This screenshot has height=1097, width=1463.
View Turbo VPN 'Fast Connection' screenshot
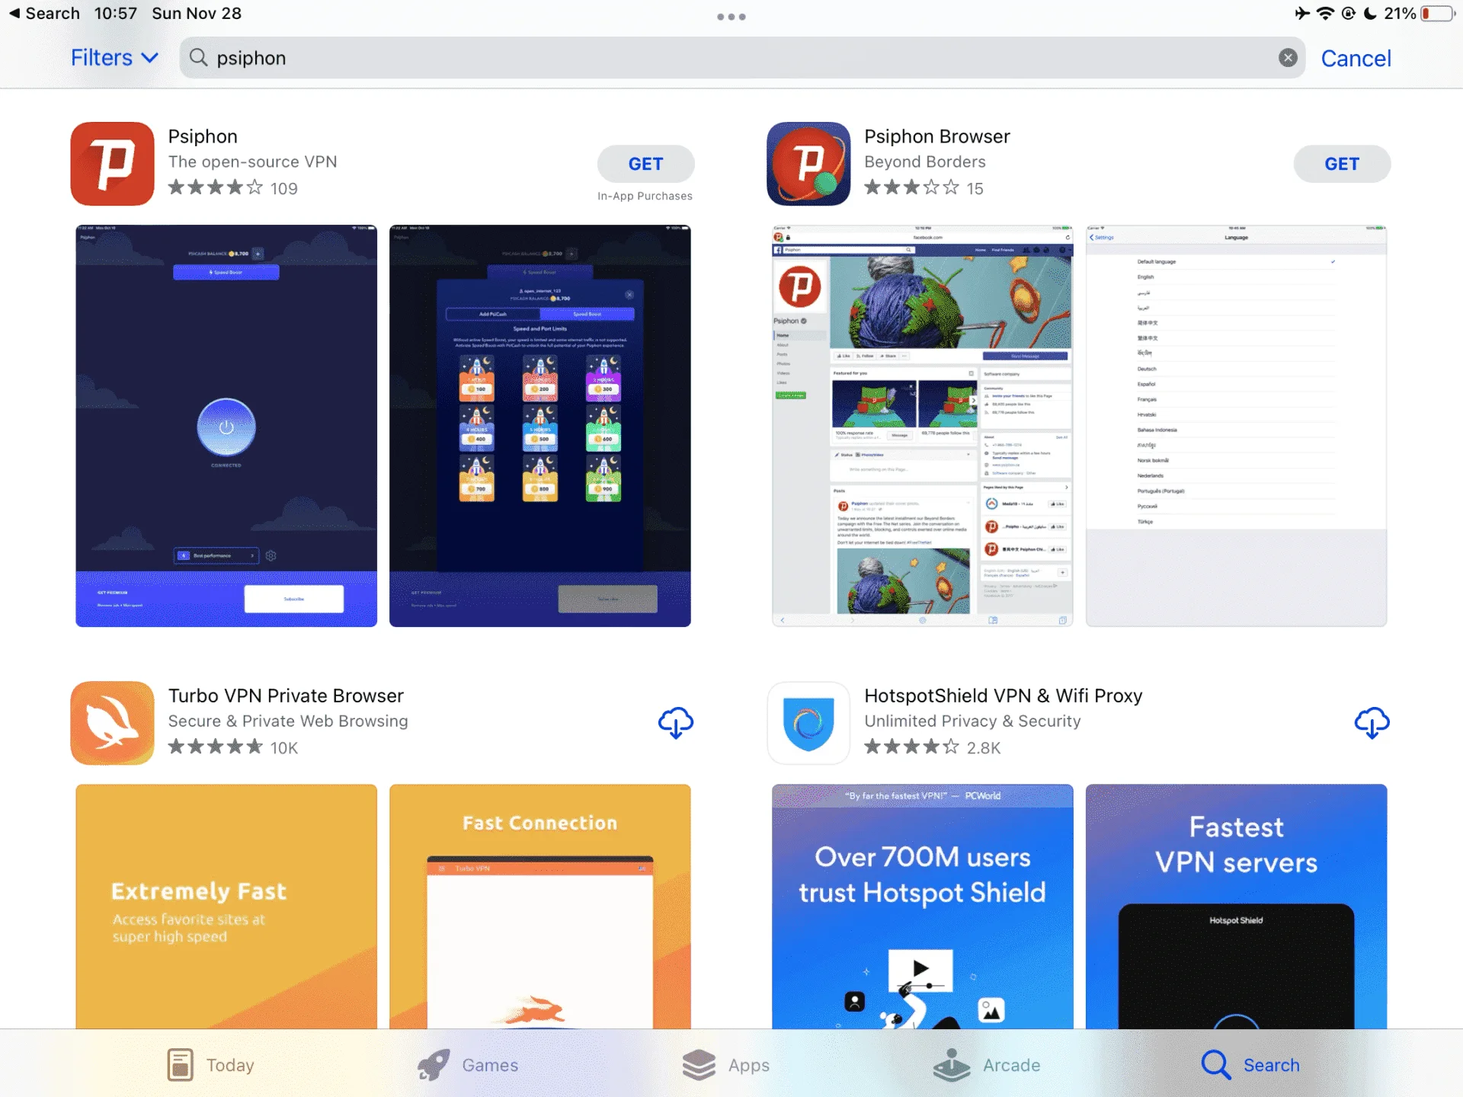click(540, 907)
